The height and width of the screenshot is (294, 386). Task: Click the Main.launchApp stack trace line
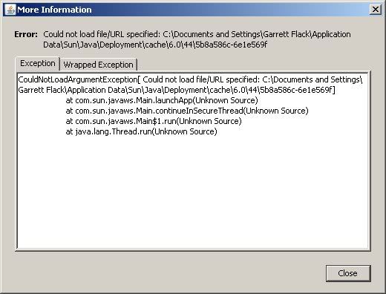click(162, 100)
